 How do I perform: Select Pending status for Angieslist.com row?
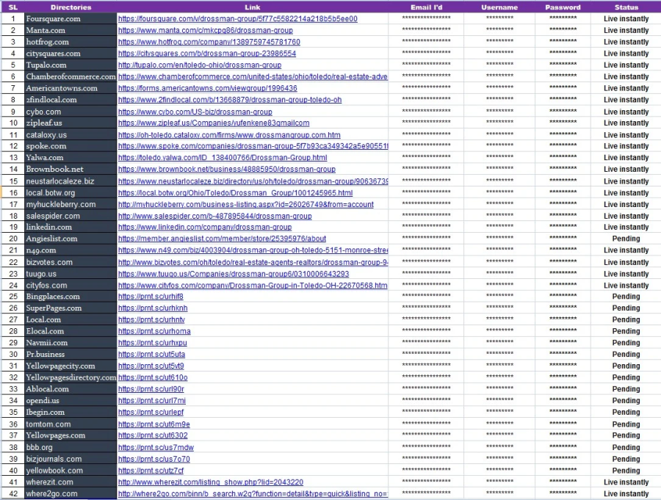pyautogui.click(x=626, y=239)
